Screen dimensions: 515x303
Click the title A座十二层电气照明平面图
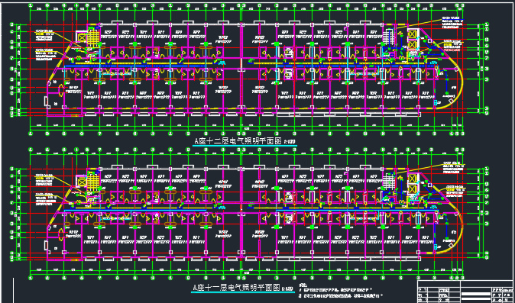(x=238, y=142)
